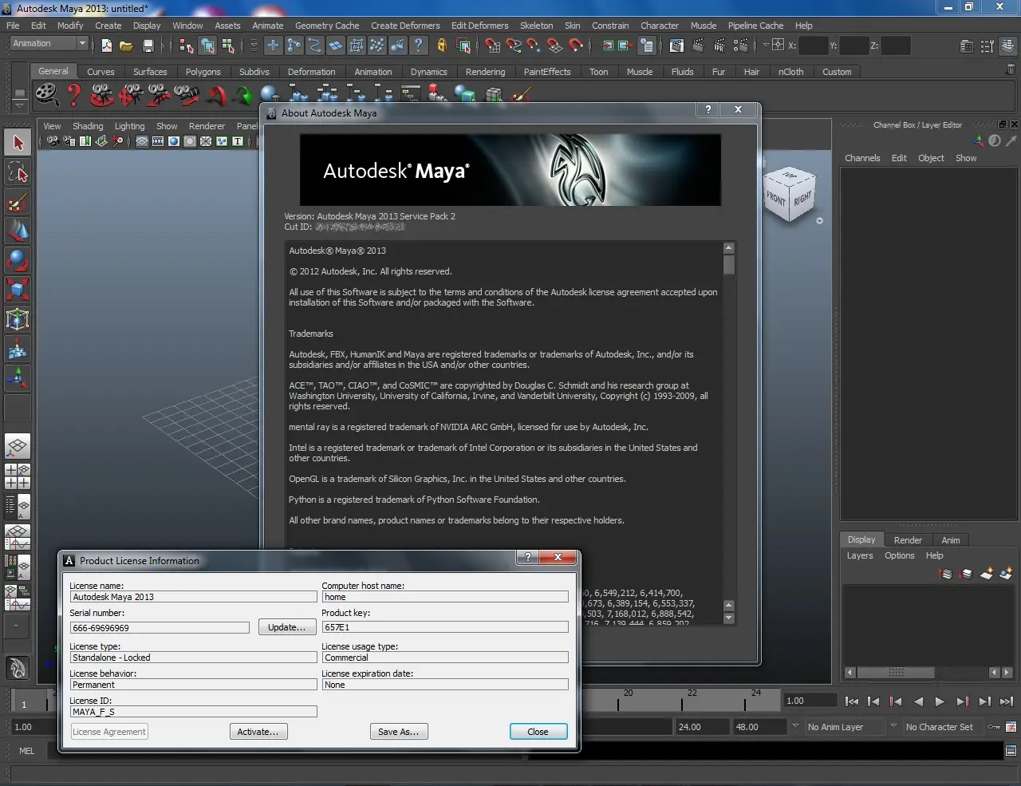The width and height of the screenshot is (1021, 786).
Task: Open the Skeleton menu
Action: pos(536,26)
